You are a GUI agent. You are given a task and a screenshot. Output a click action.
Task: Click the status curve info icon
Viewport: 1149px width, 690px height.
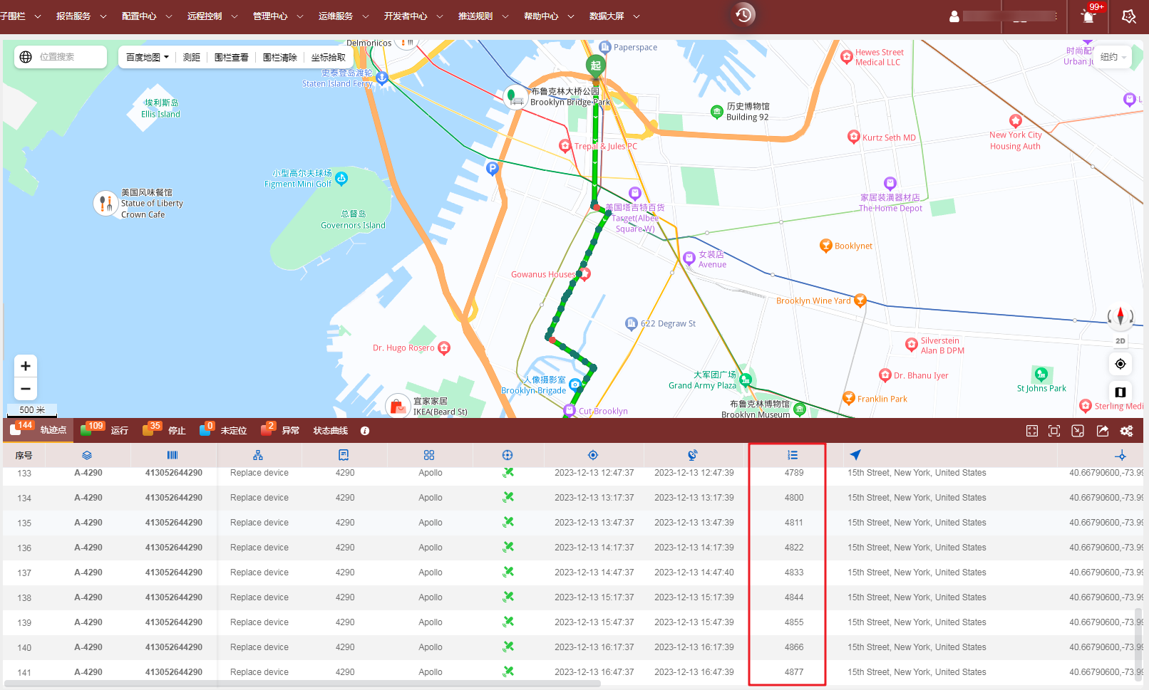point(365,431)
